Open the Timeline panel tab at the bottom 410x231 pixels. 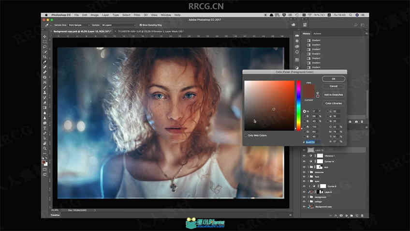point(55,215)
